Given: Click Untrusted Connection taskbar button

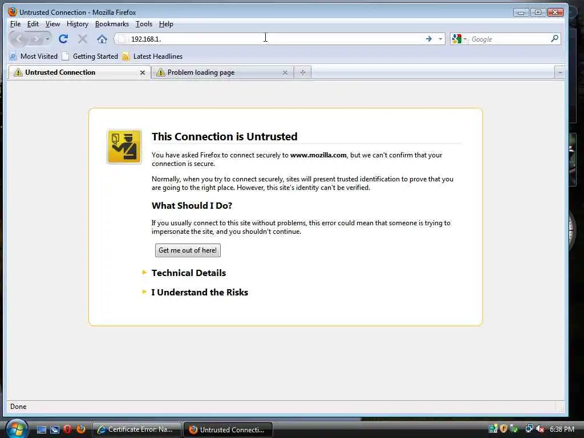Looking at the screenshot, I should coord(228,429).
